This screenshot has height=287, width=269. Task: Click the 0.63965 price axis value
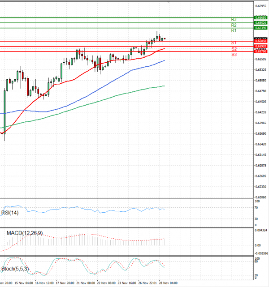tap(260, 123)
